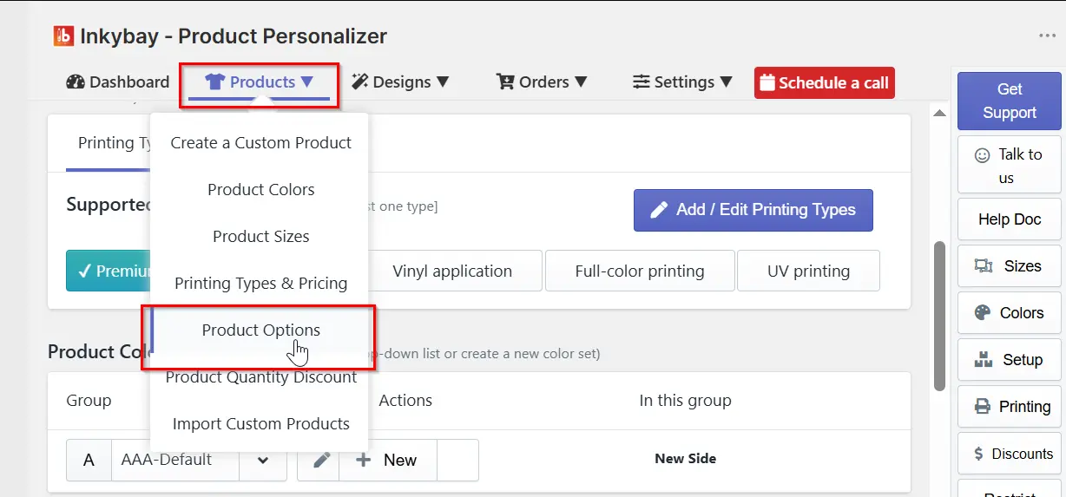Image resolution: width=1066 pixels, height=497 pixels.
Task: Click the Schedule a call button
Action: tap(825, 83)
